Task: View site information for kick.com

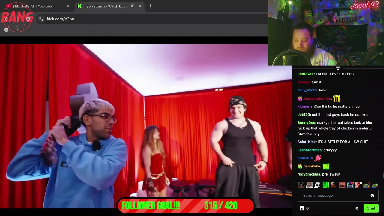Action: pos(41,19)
